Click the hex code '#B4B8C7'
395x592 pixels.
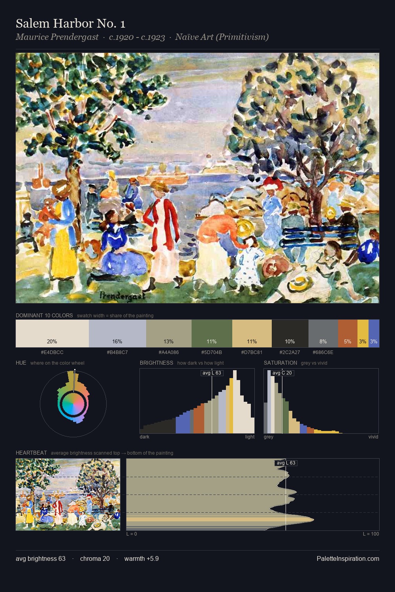(x=117, y=352)
